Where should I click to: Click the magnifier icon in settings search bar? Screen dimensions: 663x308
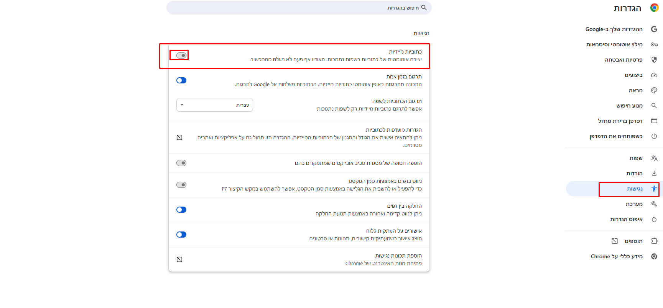[424, 8]
